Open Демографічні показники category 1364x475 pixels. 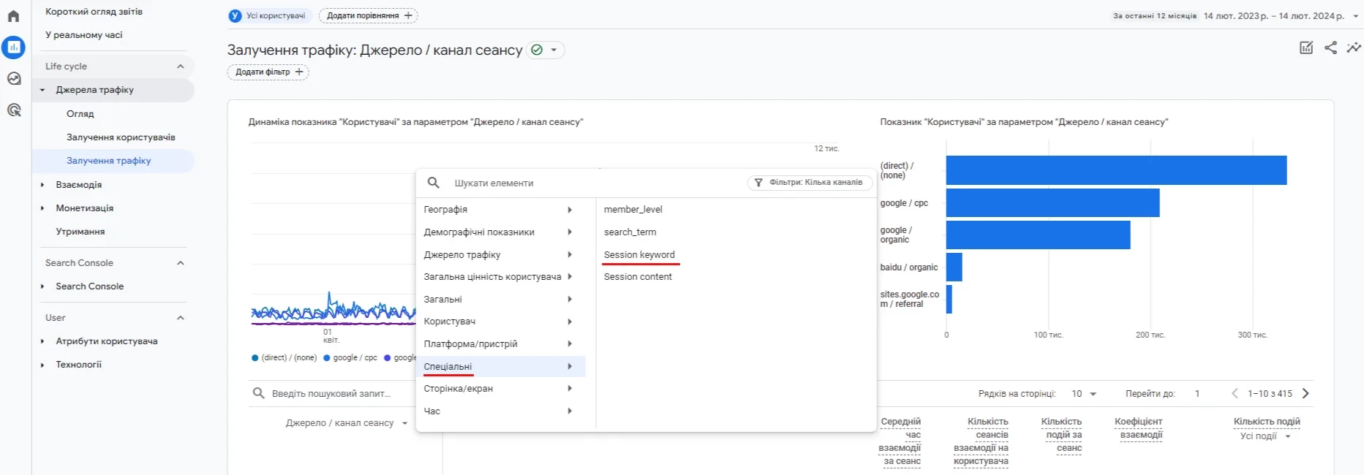(501, 232)
